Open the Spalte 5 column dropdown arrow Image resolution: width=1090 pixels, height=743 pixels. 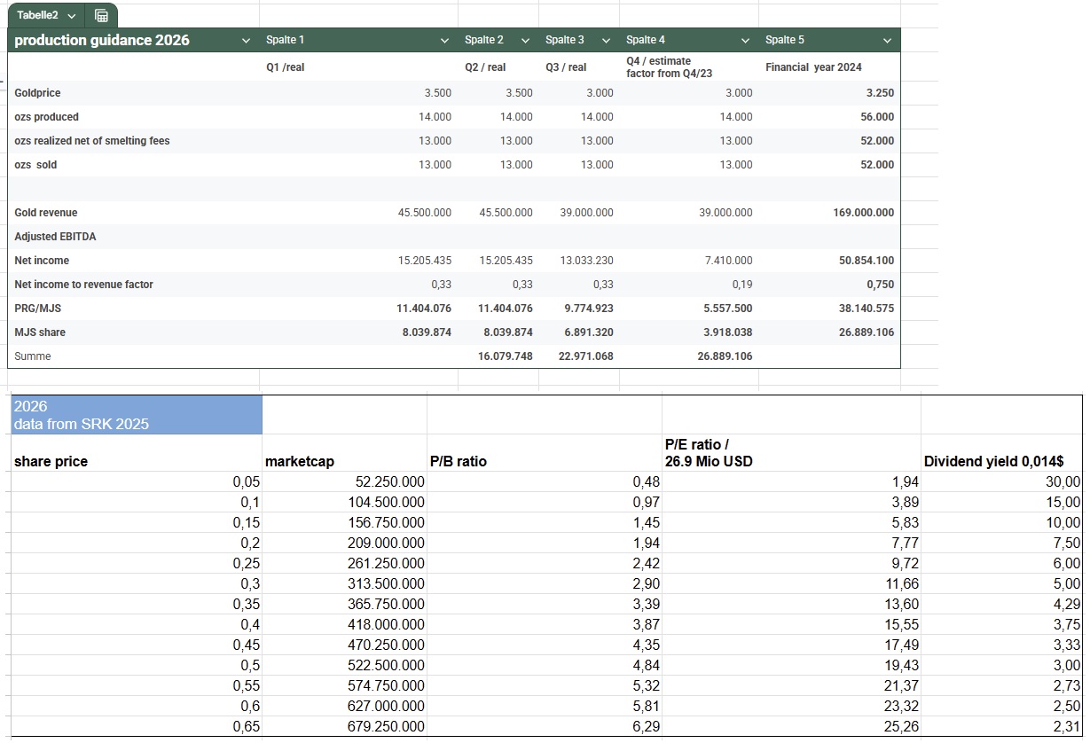[x=887, y=41]
